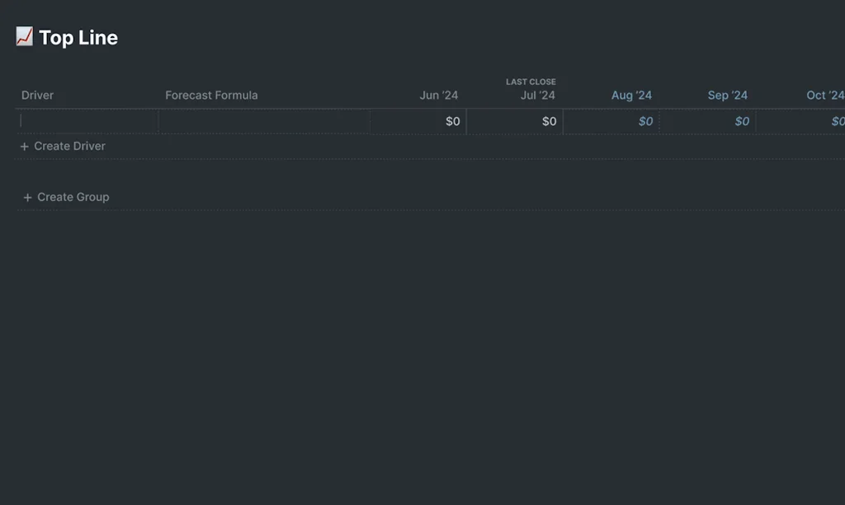Select the Oct '24 forecast column header
This screenshot has width=845, height=505.
[824, 95]
